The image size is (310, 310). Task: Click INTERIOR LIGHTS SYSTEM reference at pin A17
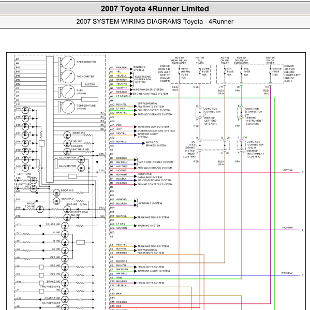(148, 136)
